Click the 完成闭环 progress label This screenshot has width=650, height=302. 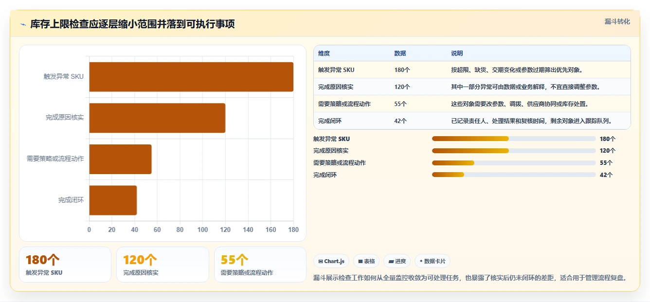click(x=325, y=175)
